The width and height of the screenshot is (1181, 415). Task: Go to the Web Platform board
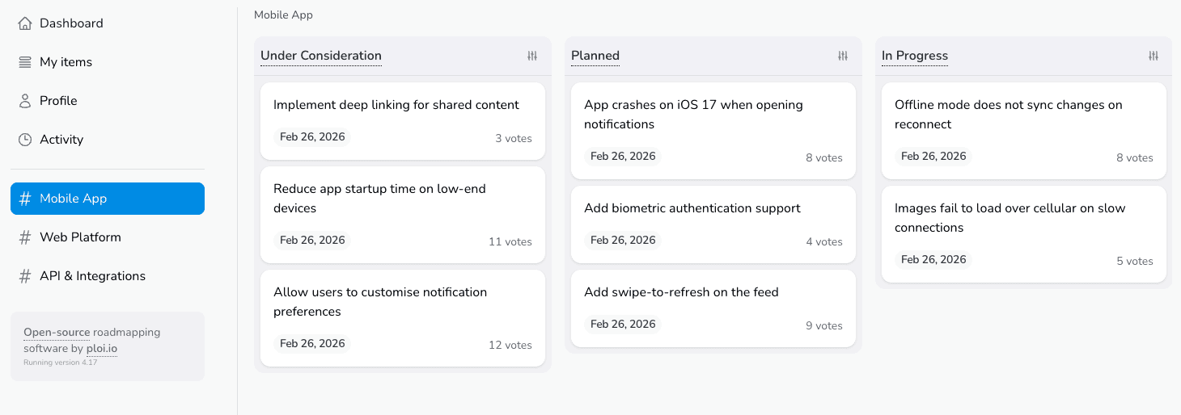(80, 237)
